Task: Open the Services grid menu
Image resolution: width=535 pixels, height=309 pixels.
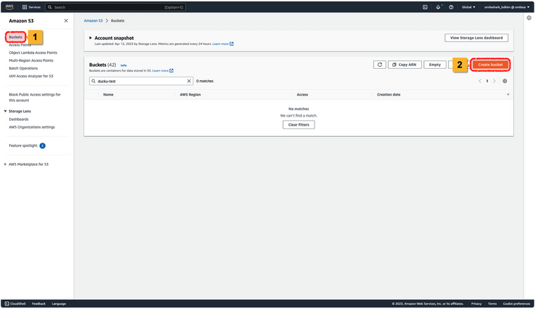Action: (31, 7)
